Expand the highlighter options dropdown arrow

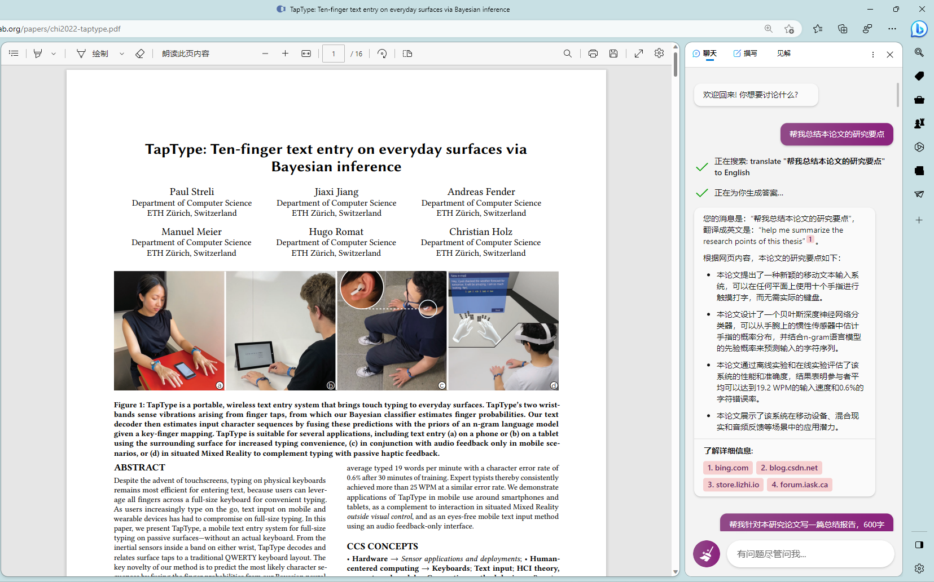54,54
